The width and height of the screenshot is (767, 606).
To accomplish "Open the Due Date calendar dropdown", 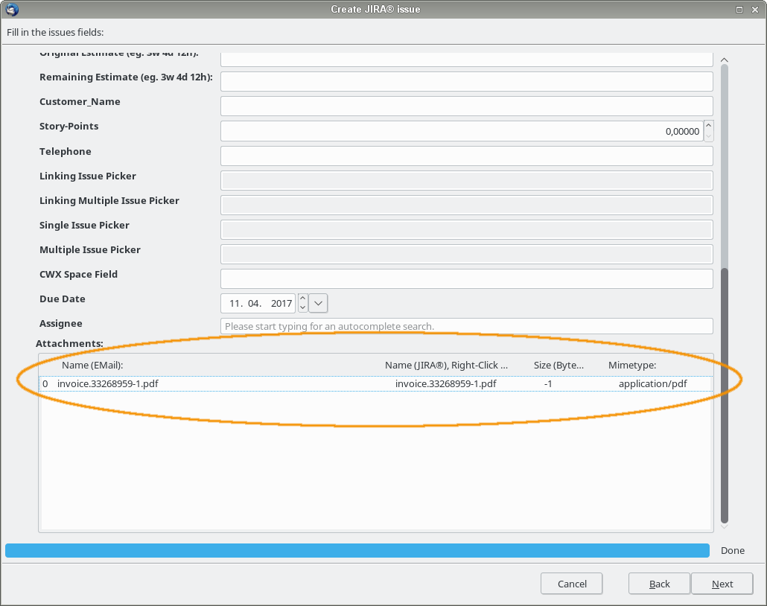I will (318, 303).
